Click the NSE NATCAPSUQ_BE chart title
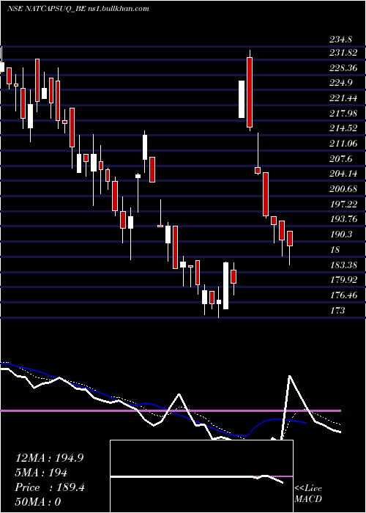Image resolution: width=366 pixels, height=513 pixels. pyautogui.click(x=78, y=8)
